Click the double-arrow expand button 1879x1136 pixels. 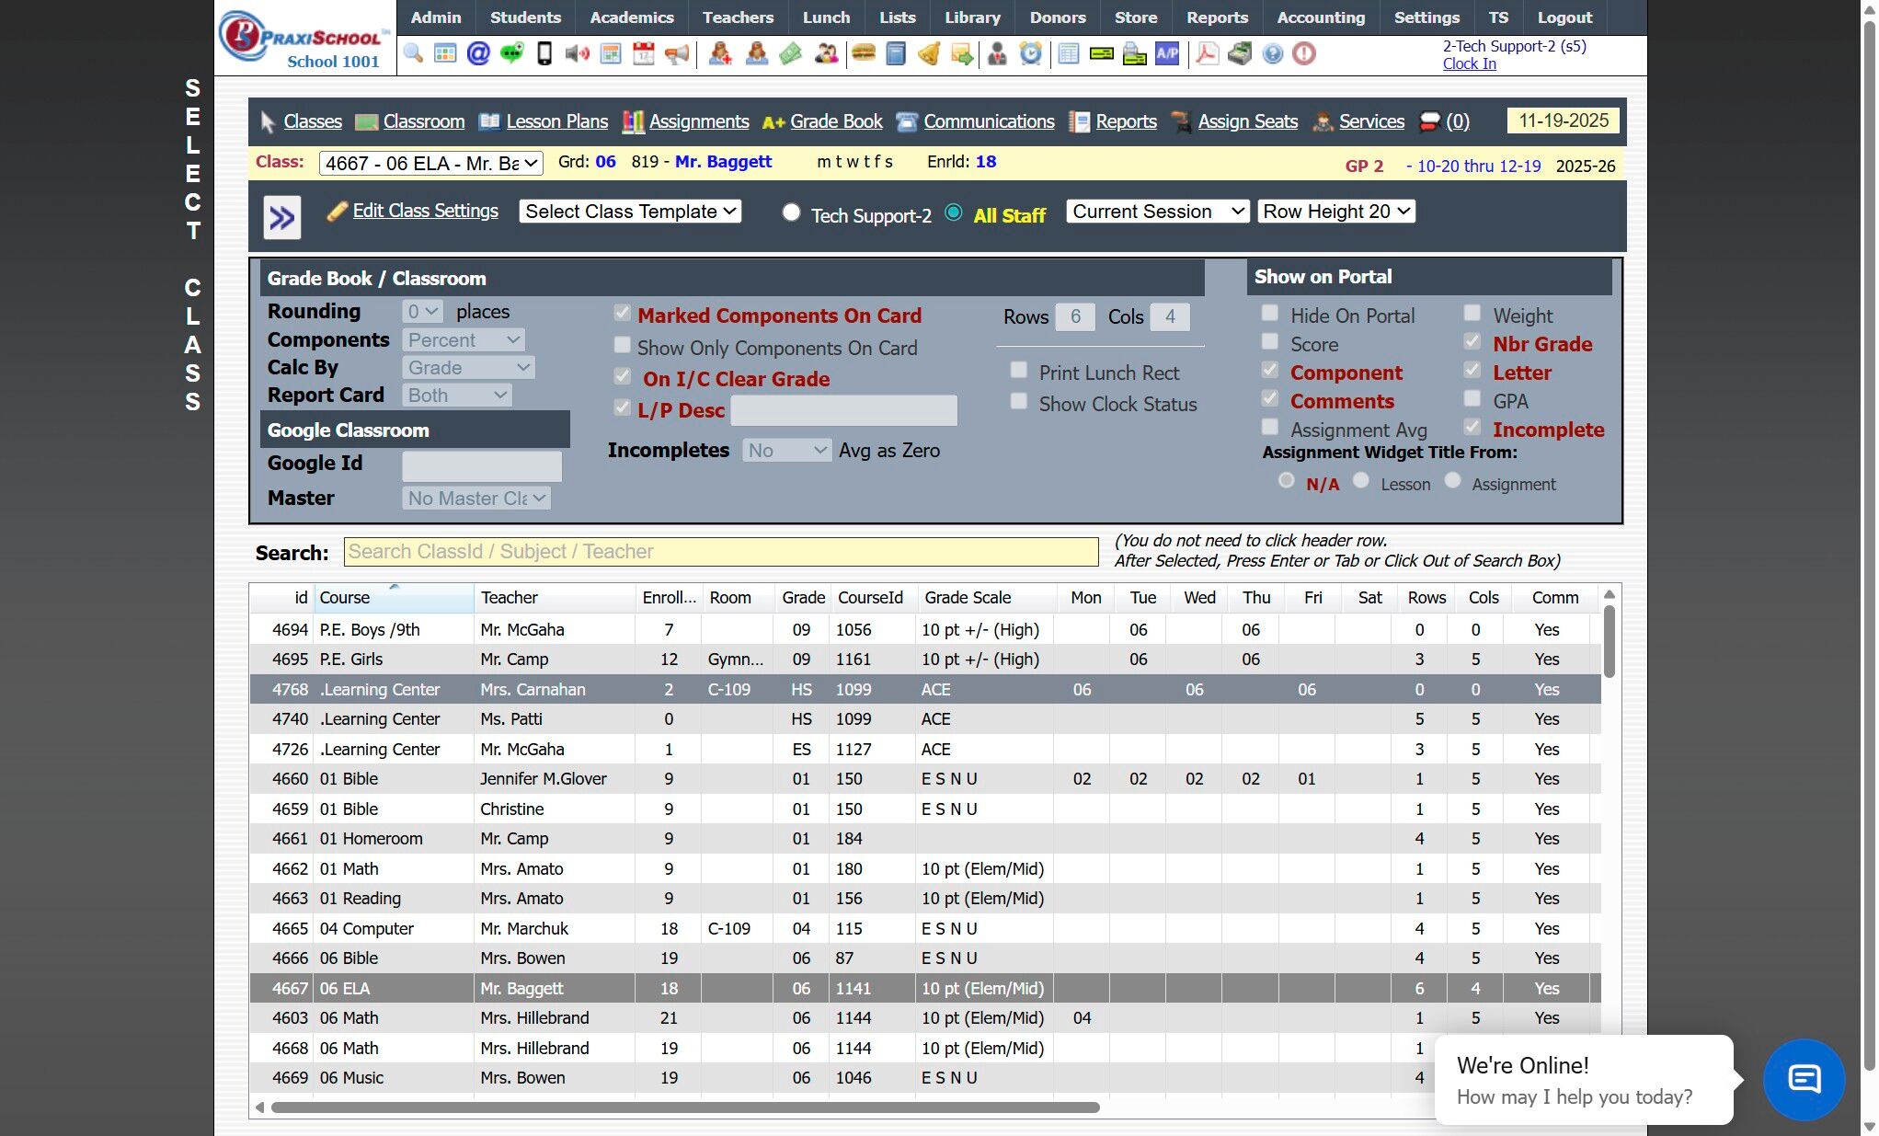[282, 218]
